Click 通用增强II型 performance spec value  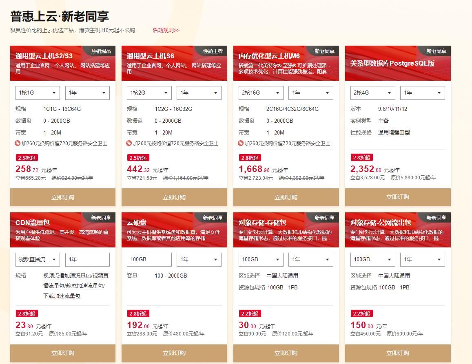[x=394, y=132]
